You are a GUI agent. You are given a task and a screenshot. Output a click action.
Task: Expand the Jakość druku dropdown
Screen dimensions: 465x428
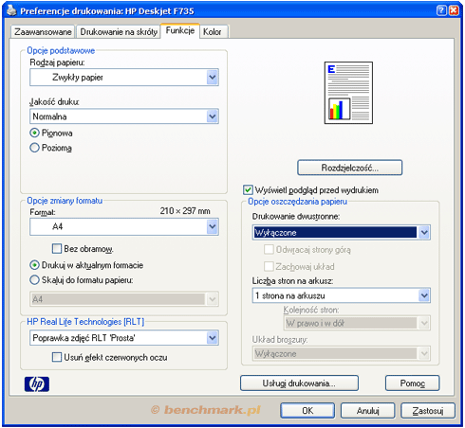124,116
